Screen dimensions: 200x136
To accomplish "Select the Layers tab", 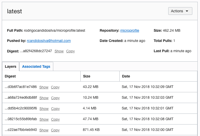I will tap(10, 66).
